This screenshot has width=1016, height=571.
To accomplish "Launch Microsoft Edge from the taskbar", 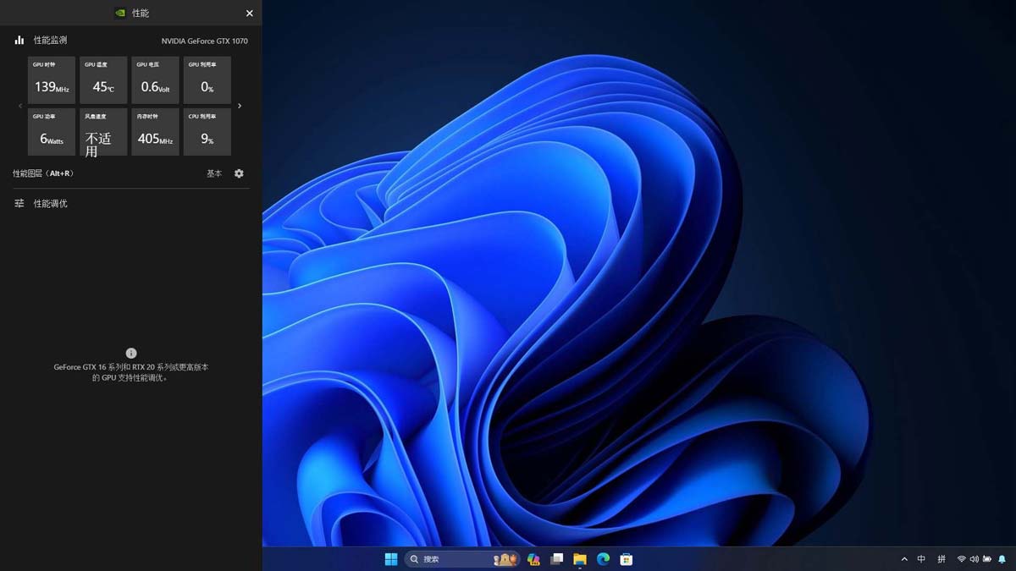I will tap(603, 559).
